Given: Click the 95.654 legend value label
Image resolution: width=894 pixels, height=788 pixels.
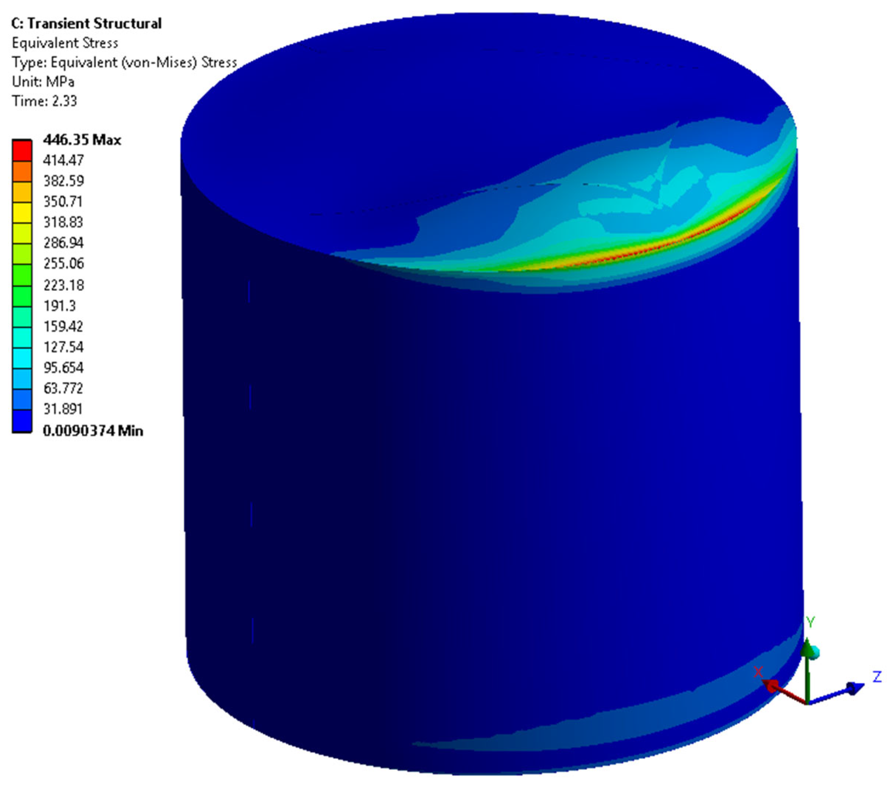Looking at the screenshot, I should point(63,368).
